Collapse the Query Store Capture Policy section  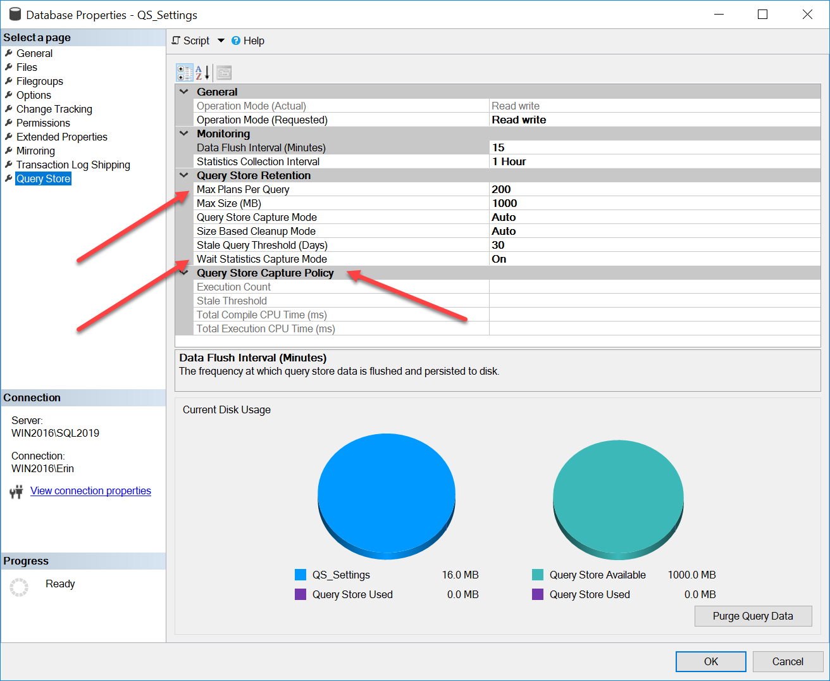point(184,273)
